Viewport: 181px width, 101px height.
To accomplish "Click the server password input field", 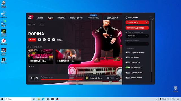I will point(137,44).
